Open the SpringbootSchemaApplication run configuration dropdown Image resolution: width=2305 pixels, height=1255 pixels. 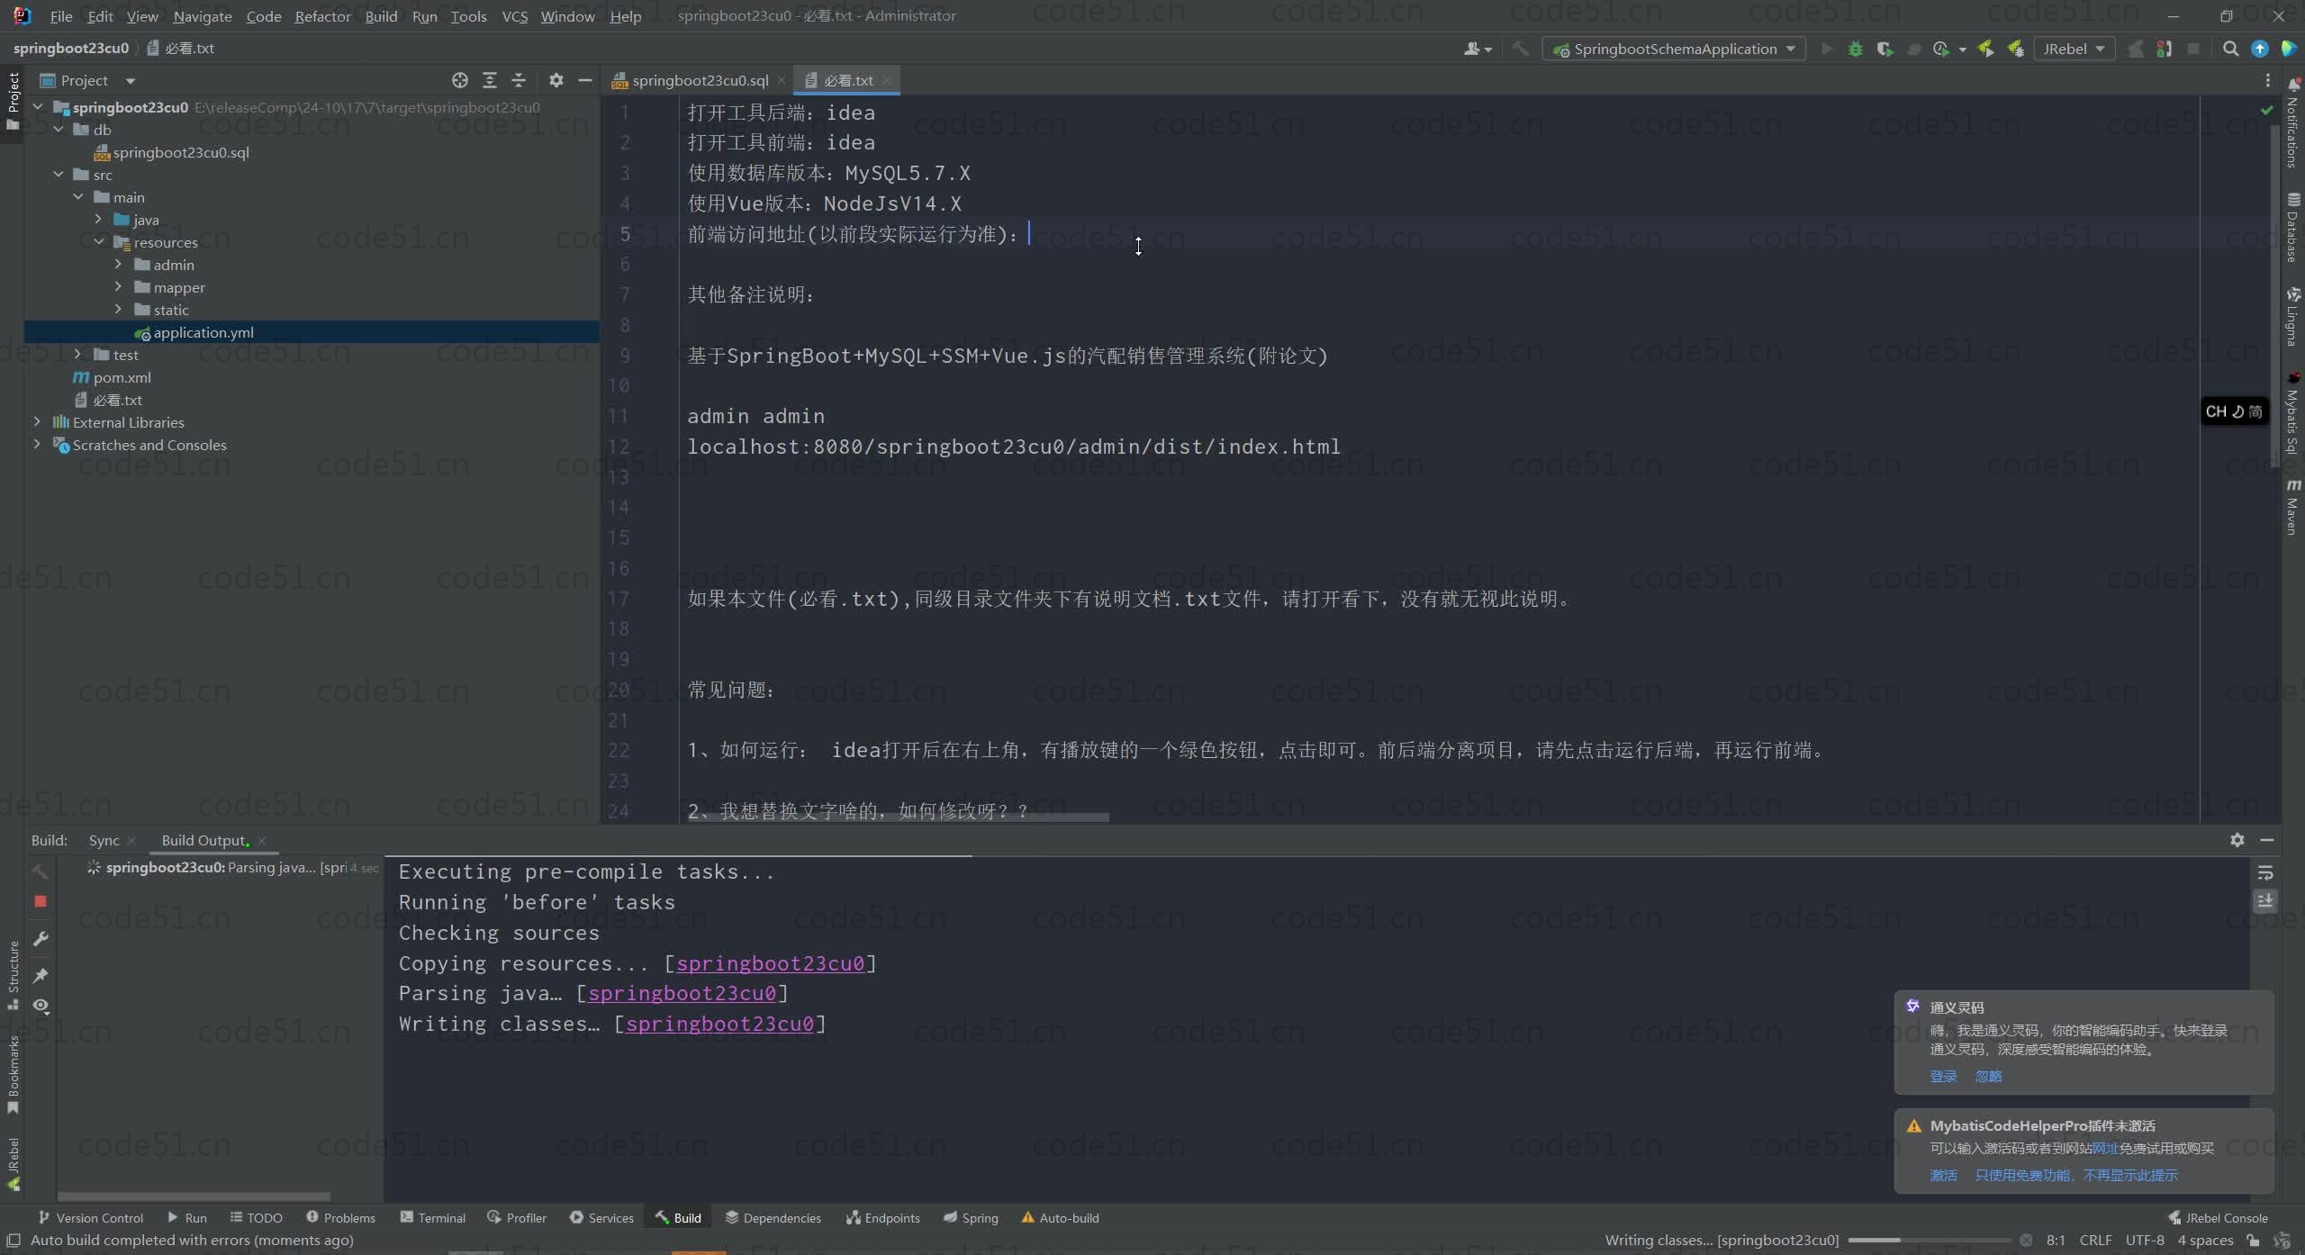coord(1676,50)
